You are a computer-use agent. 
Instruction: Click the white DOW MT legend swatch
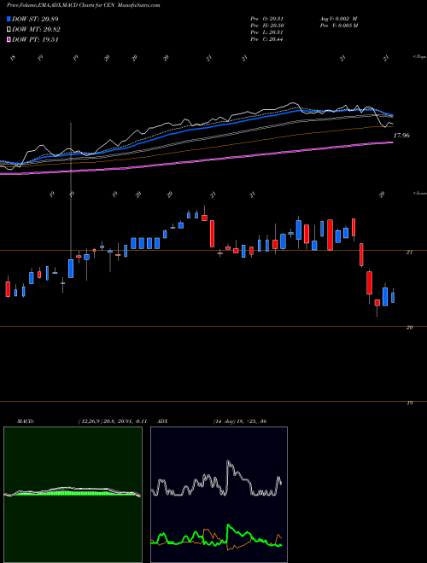tap(9, 30)
